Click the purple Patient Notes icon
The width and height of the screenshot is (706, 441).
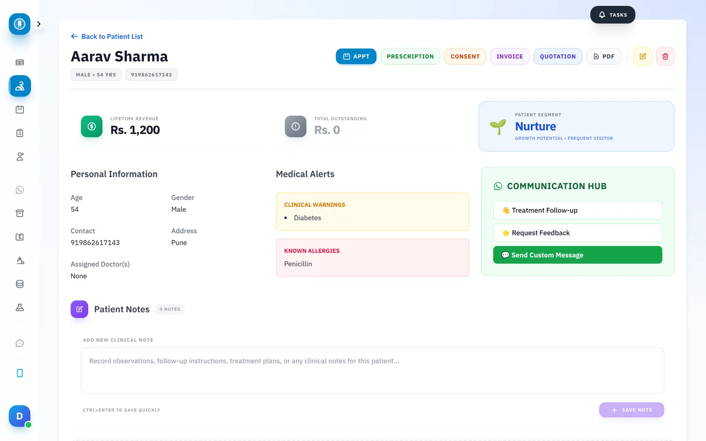79,309
